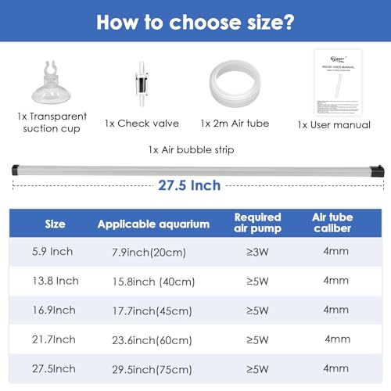391x391 pixels.
Task: Click the air bubble strip image
Action: pyautogui.click(x=198, y=170)
